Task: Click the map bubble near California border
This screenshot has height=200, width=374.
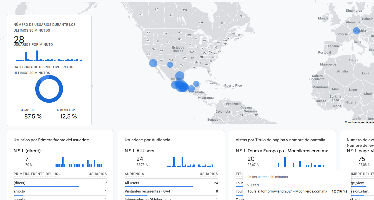Action: click(x=153, y=63)
